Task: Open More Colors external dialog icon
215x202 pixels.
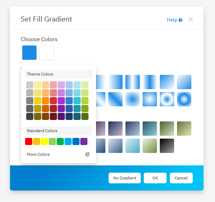Action: point(87,154)
